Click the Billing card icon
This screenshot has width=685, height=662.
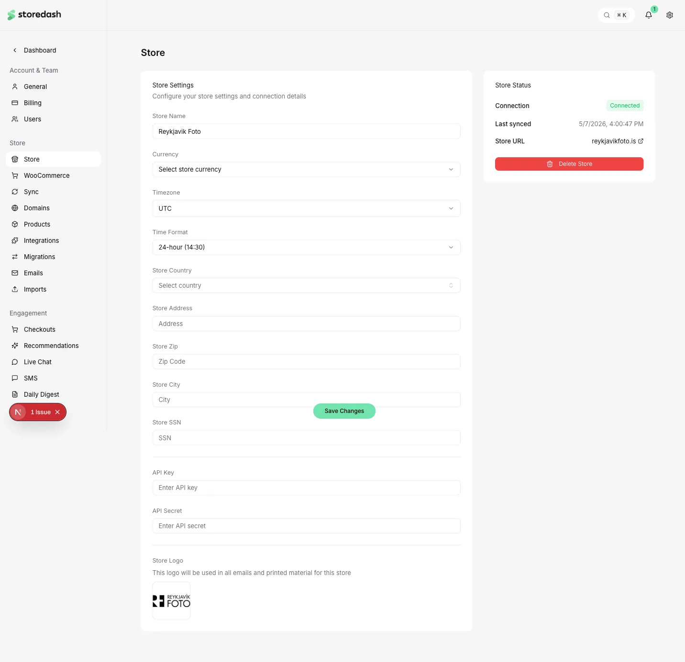click(x=15, y=103)
